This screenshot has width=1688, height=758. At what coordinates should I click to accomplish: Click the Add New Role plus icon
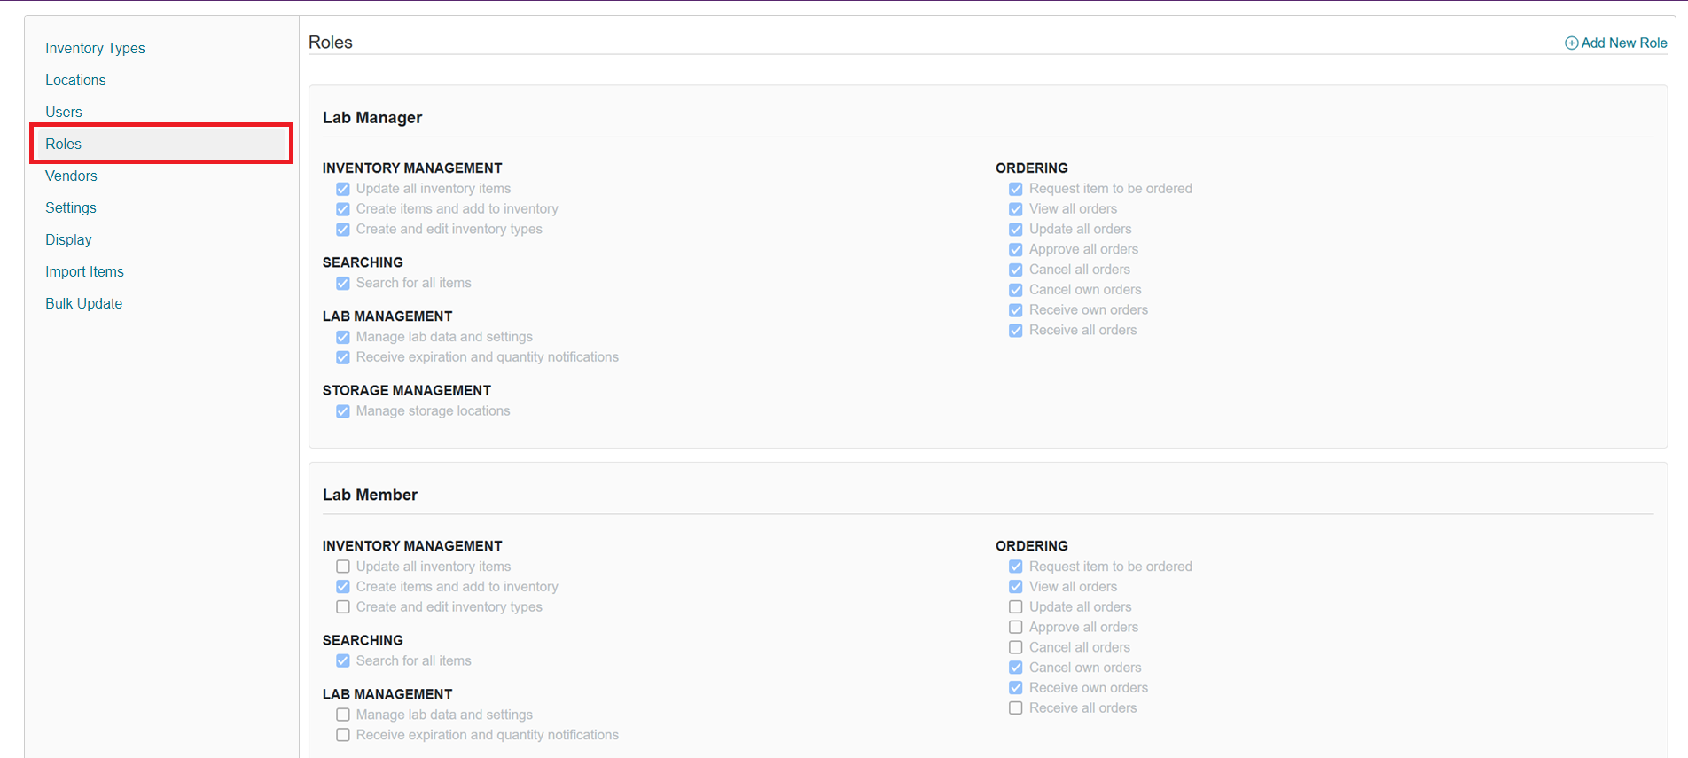pyautogui.click(x=1571, y=43)
